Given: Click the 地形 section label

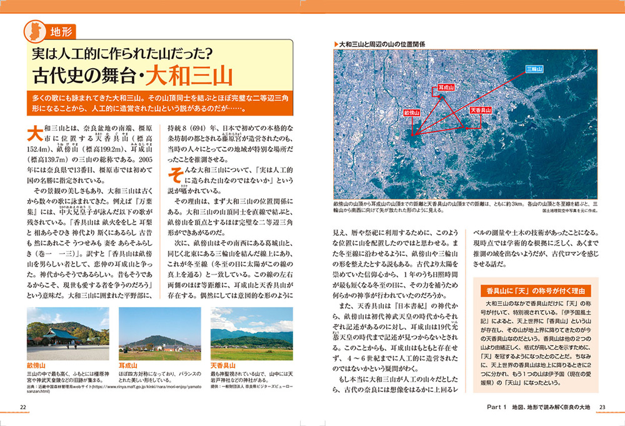Looking at the screenshot, I should click(61, 32).
